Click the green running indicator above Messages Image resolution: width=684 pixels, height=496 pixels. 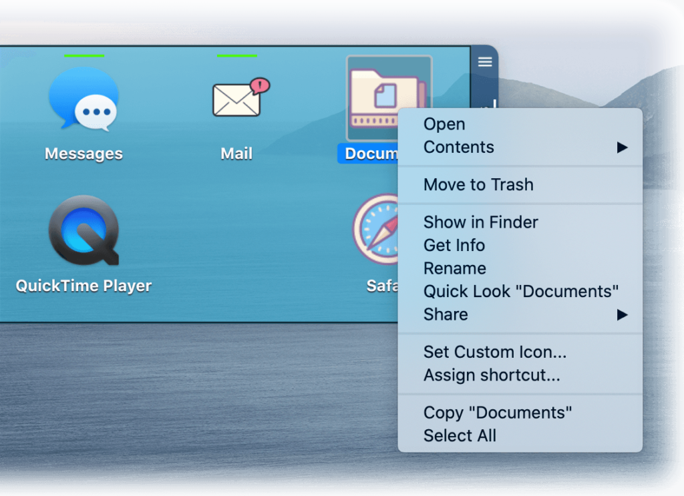pos(83,57)
